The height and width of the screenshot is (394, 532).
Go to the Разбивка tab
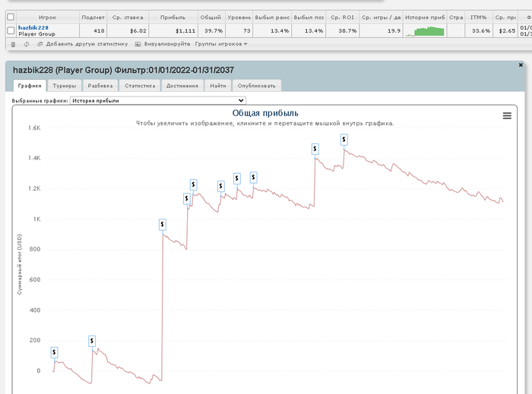coord(100,86)
